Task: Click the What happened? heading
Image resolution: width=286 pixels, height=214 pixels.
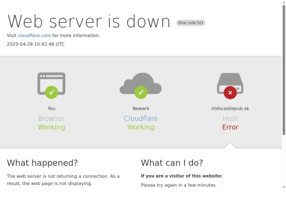Action: (x=42, y=163)
